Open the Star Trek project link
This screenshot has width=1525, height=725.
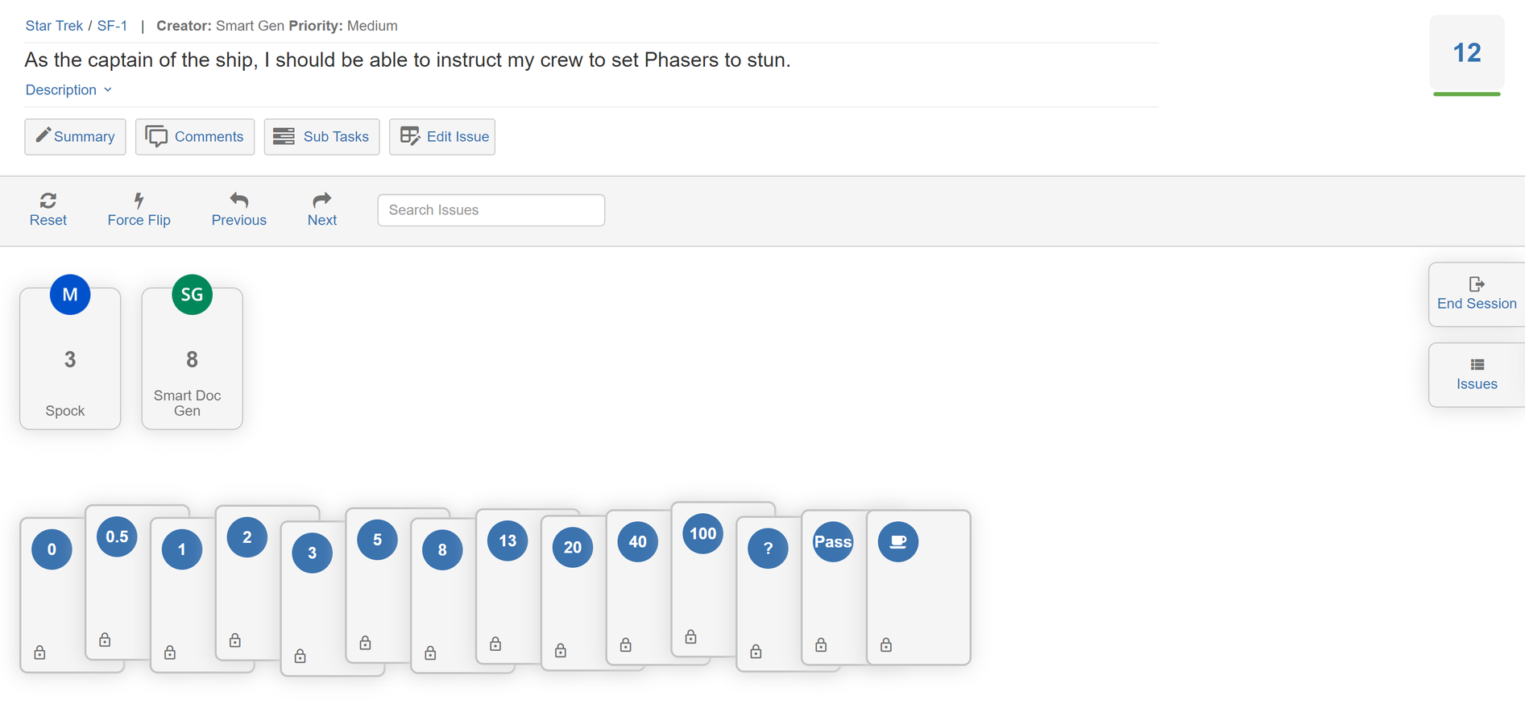(x=54, y=26)
